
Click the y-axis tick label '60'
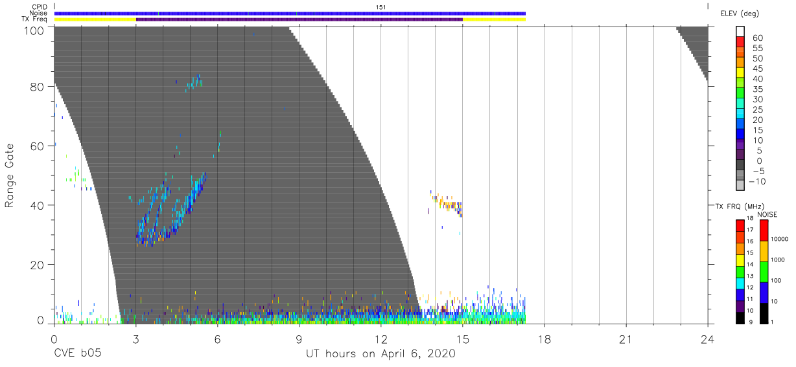click(38, 146)
